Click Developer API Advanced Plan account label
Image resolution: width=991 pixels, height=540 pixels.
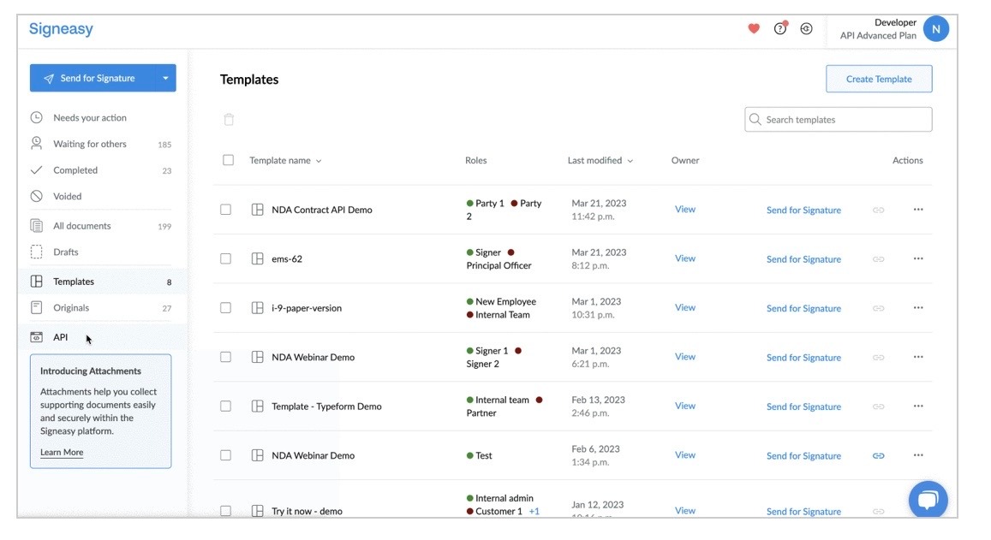878,29
